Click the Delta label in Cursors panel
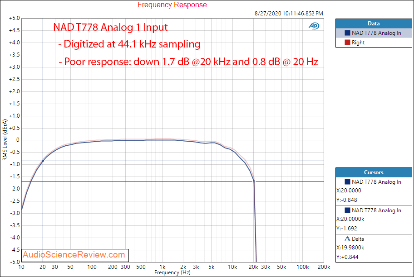Screen dimensions: 414x277 (358, 239)
